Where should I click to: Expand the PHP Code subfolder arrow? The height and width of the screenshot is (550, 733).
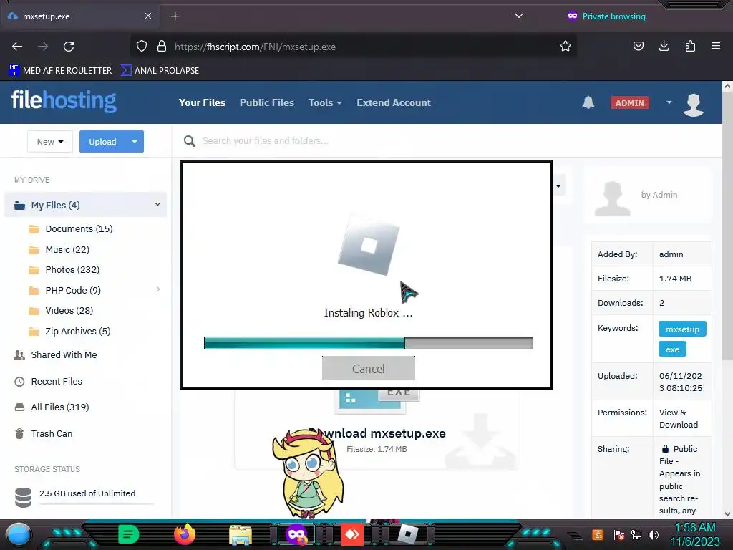pos(158,289)
